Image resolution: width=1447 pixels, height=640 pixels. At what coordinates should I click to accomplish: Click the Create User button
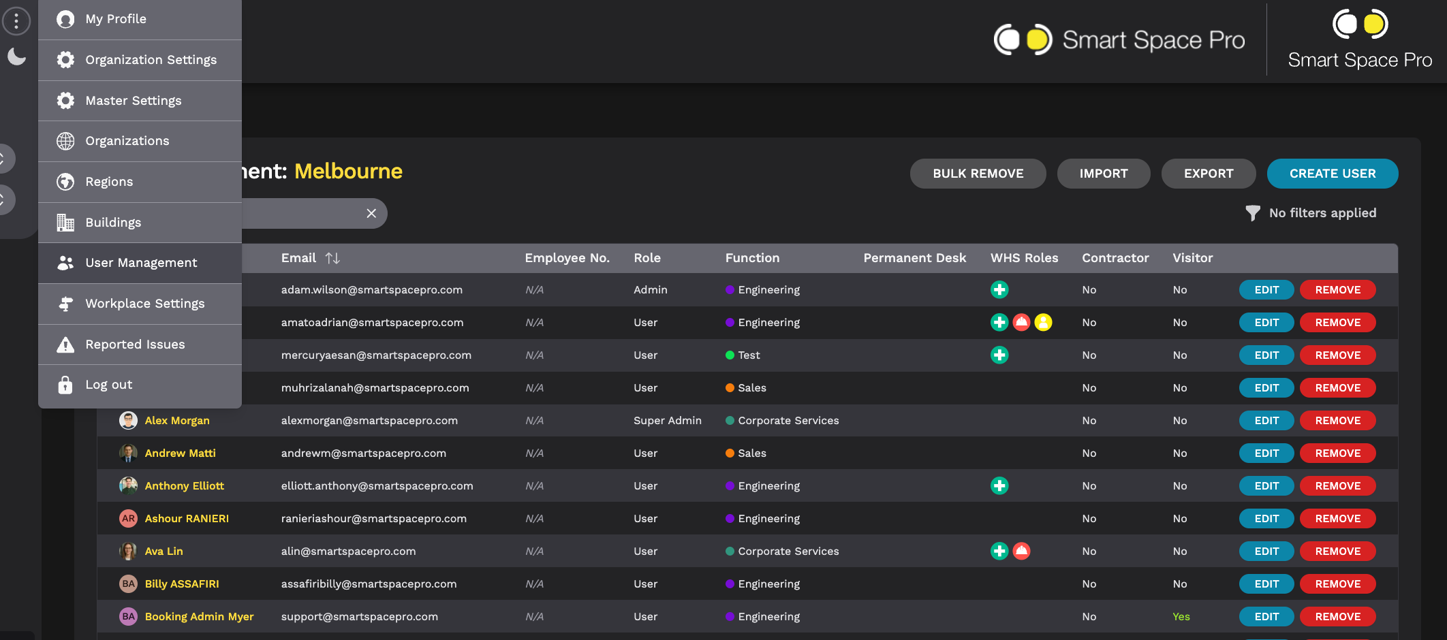click(x=1333, y=174)
